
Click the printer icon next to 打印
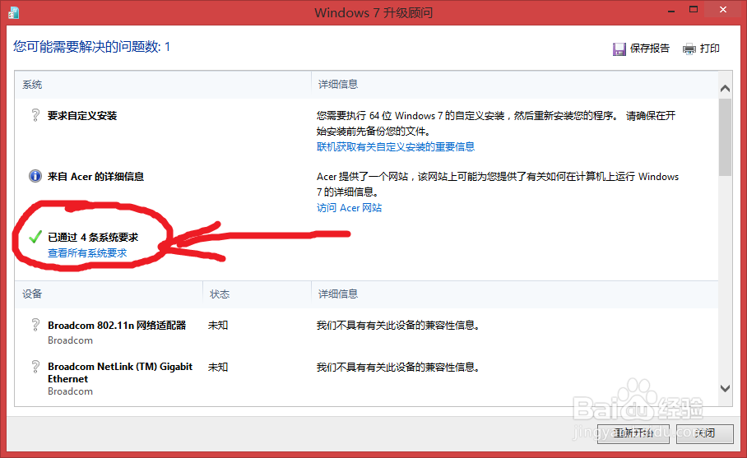tap(689, 49)
